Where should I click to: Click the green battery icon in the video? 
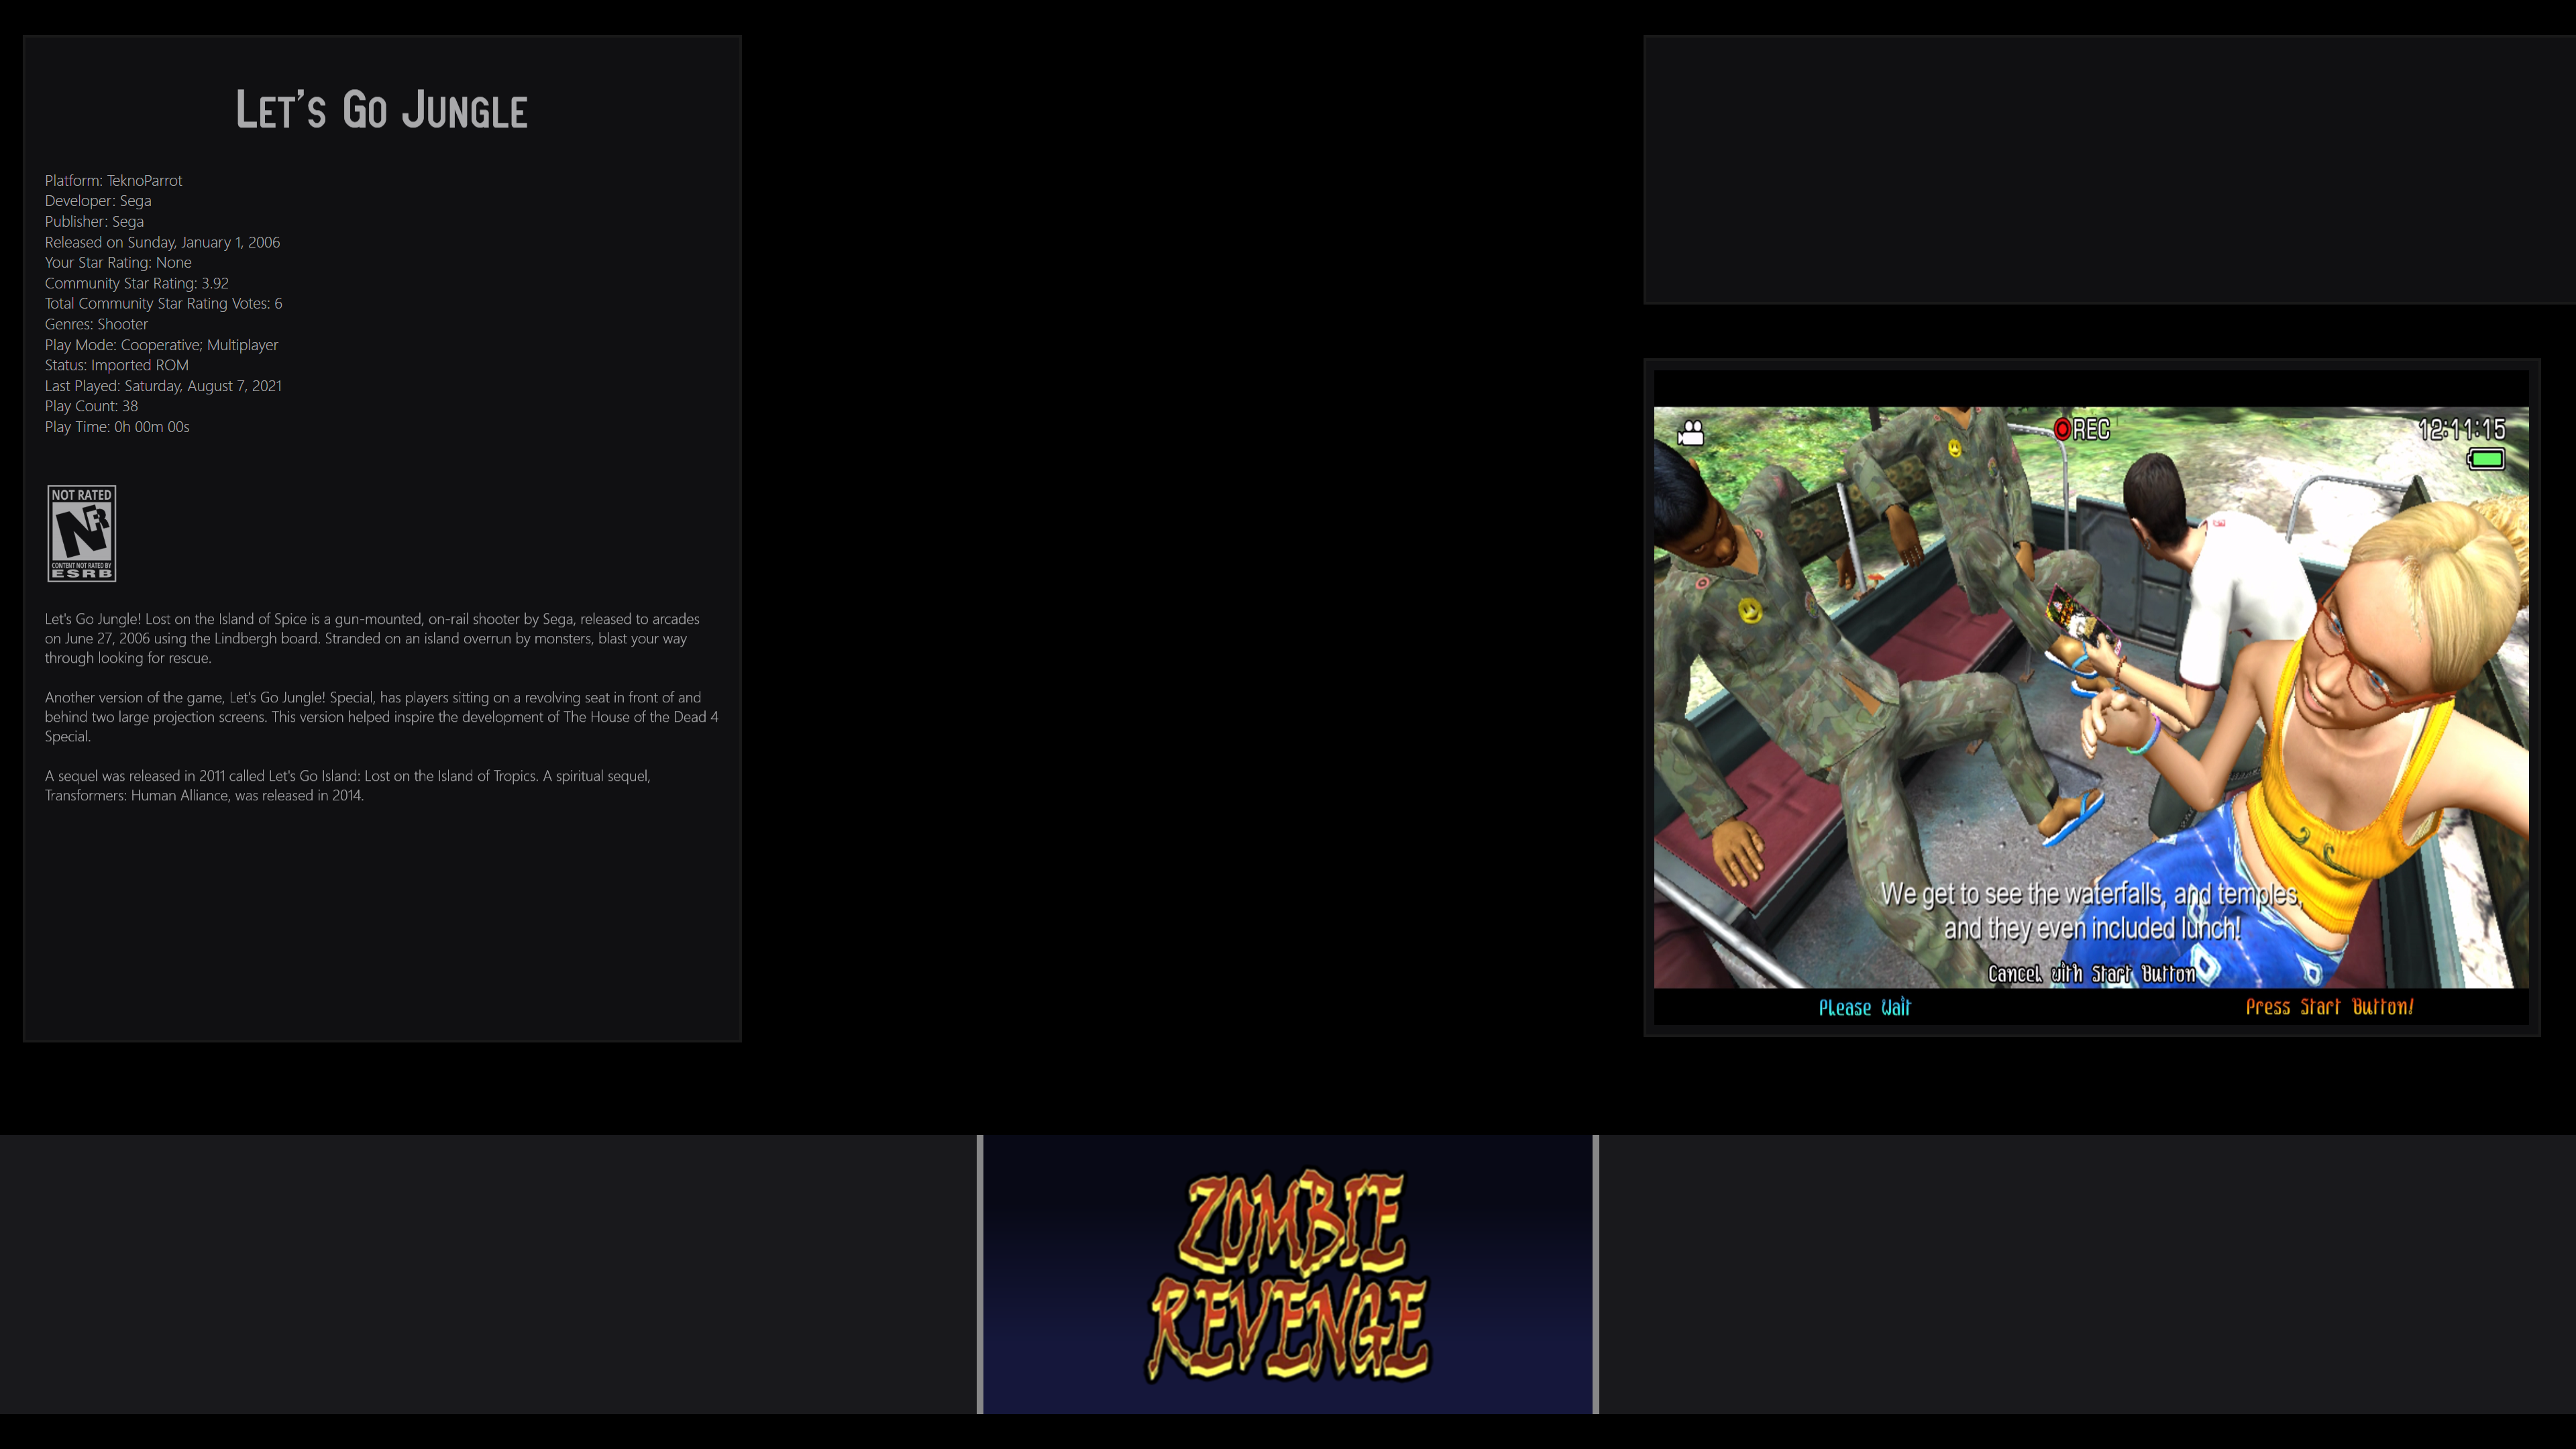click(2485, 459)
